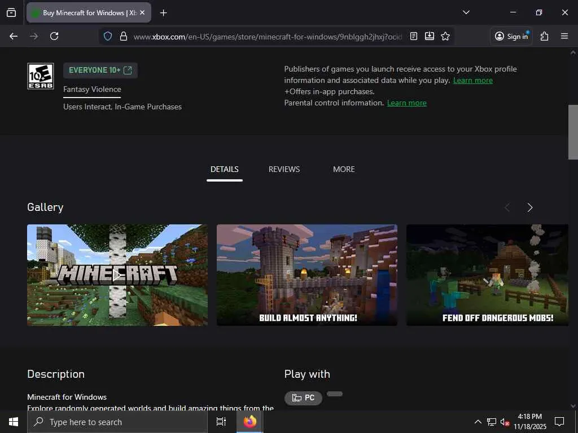Click the Gallery heading
578x433 pixels.
point(45,207)
